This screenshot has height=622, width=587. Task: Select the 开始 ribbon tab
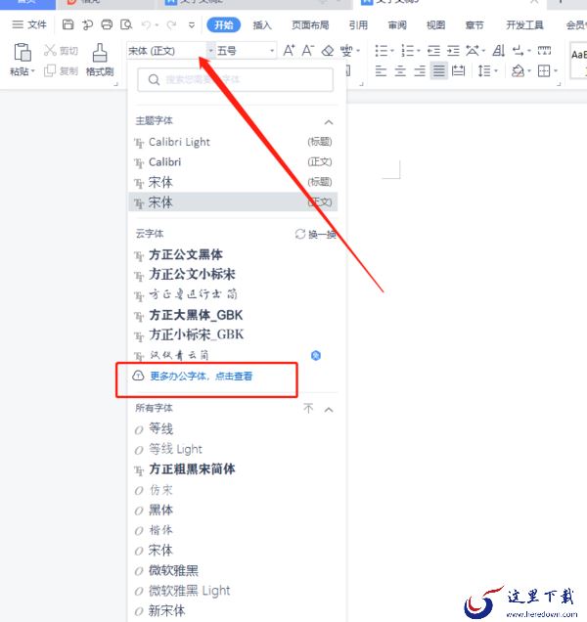coord(223,25)
